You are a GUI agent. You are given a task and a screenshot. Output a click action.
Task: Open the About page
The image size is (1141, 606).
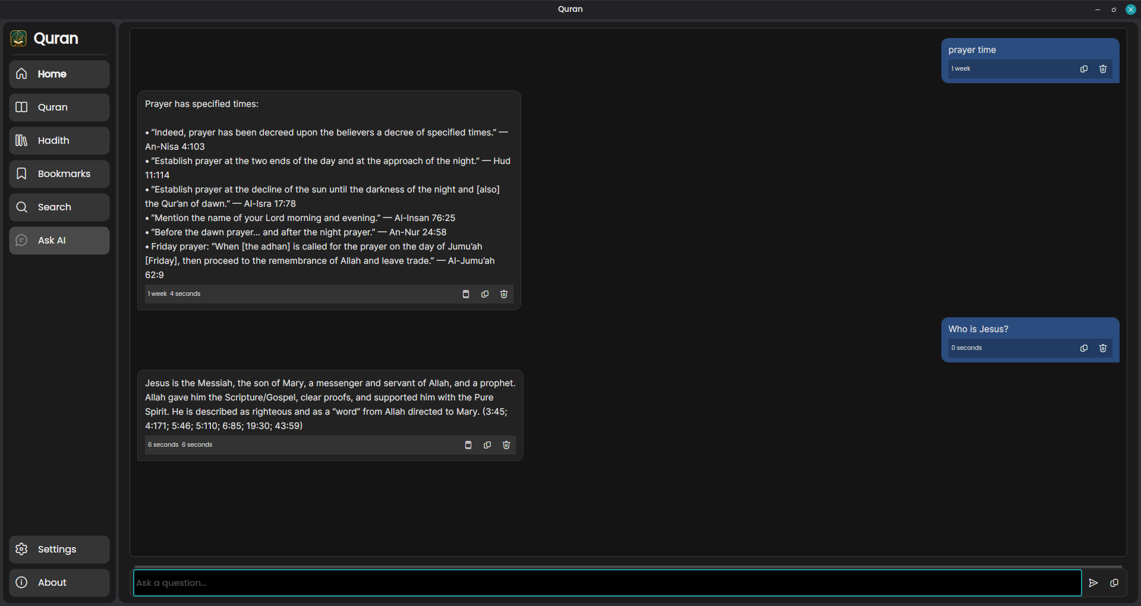59,583
